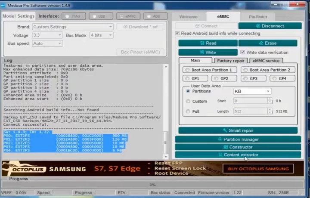Open the KB units dropdown
This screenshot has height=198, width=310.
tap(252, 91)
